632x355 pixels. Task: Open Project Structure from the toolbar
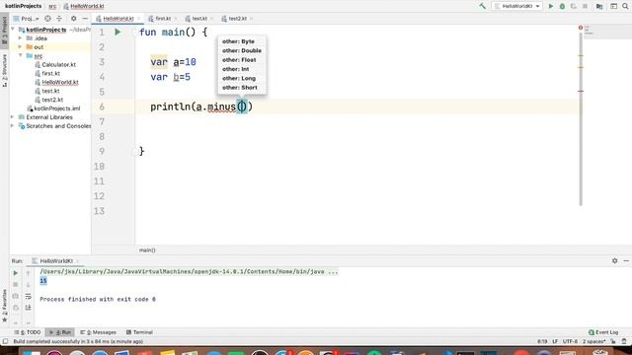(x=599, y=6)
